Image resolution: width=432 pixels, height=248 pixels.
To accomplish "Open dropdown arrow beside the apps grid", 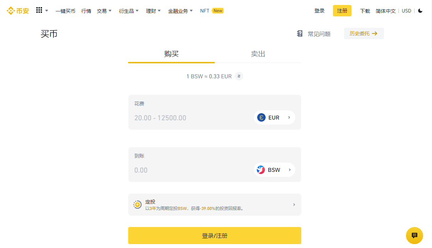I will [x=47, y=11].
